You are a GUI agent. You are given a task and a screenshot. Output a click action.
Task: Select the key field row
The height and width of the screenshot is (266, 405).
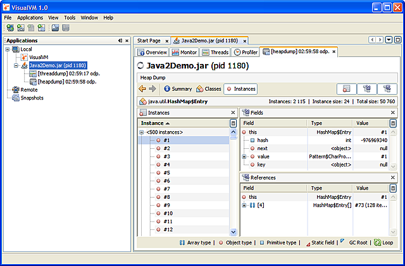pyautogui.click(x=315, y=165)
